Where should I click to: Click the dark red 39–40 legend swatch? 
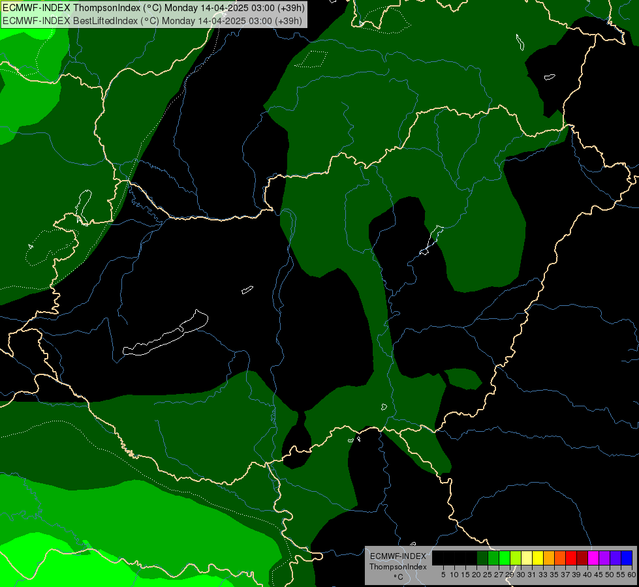coord(582,558)
